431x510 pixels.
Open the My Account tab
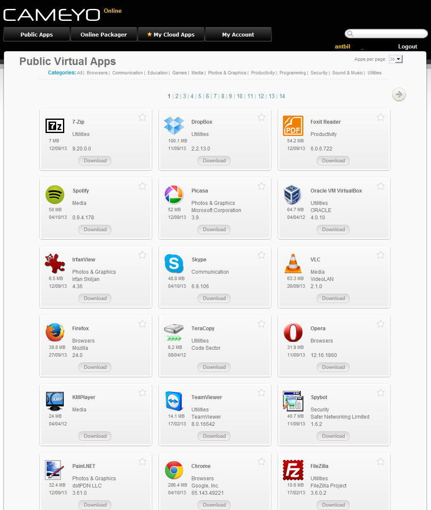tap(238, 34)
